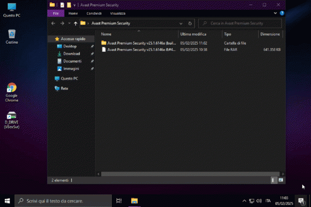Image resolution: width=311 pixels, height=207 pixels.
Task: Click the pin icon next to Immagini
Action: [92, 68]
